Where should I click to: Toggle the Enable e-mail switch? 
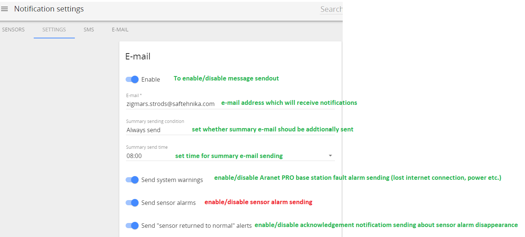132,79
